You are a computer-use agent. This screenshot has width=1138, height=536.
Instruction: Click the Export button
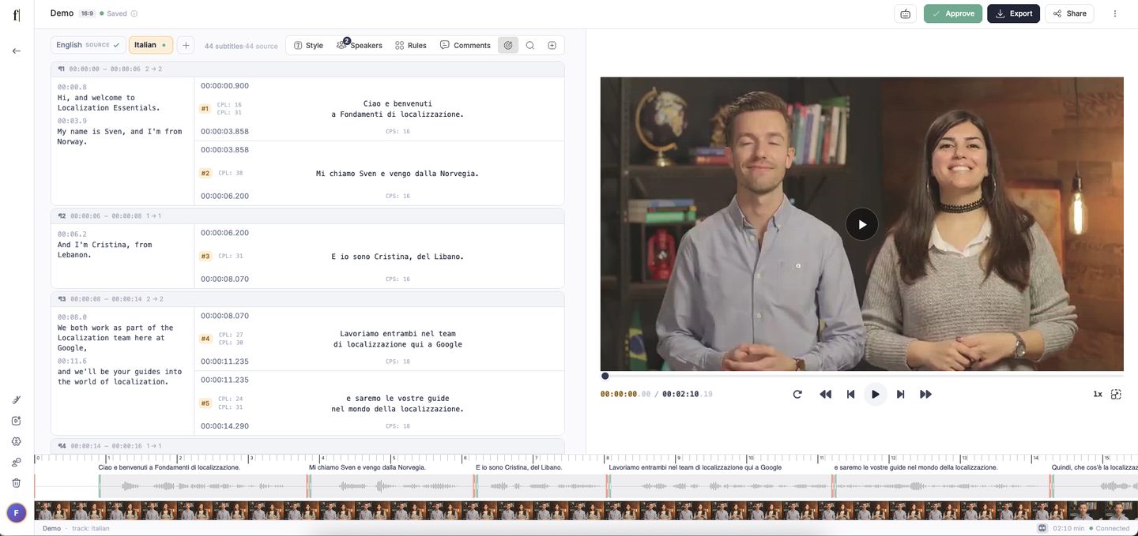(x=1013, y=13)
